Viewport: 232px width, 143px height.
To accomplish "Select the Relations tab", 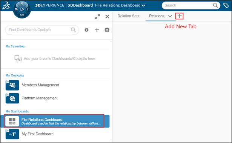I will click(157, 16).
